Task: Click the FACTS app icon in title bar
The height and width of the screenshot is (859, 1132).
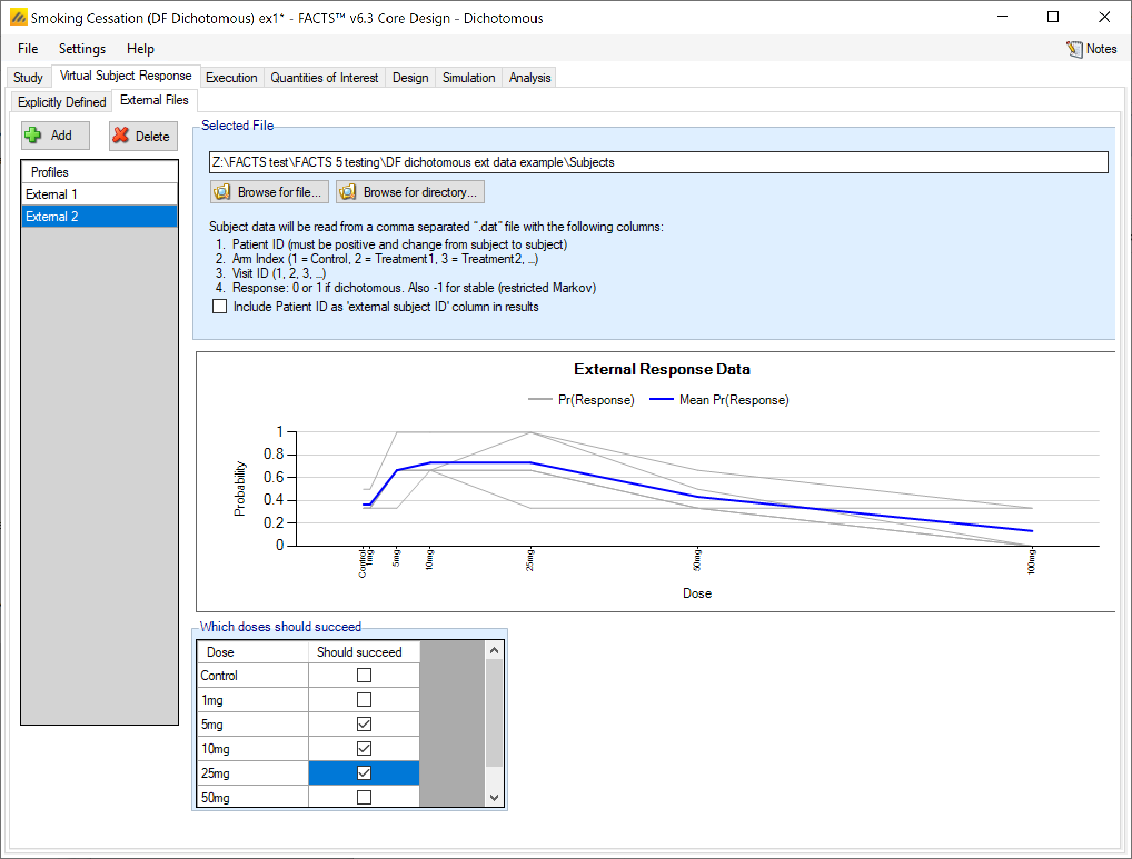Action: pyautogui.click(x=18, y=18)
